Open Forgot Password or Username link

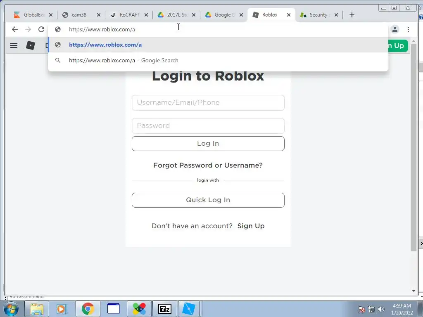click(x=208, y=165)
